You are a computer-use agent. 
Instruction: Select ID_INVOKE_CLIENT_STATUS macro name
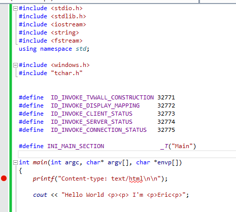pos(91,114)
